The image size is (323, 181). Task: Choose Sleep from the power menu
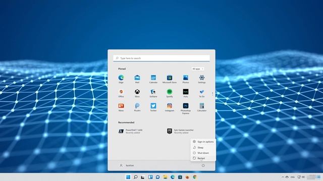[x=203, y=147]
